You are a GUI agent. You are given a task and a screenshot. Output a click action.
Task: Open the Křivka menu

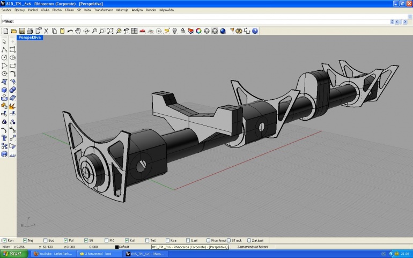click(45, 10)
